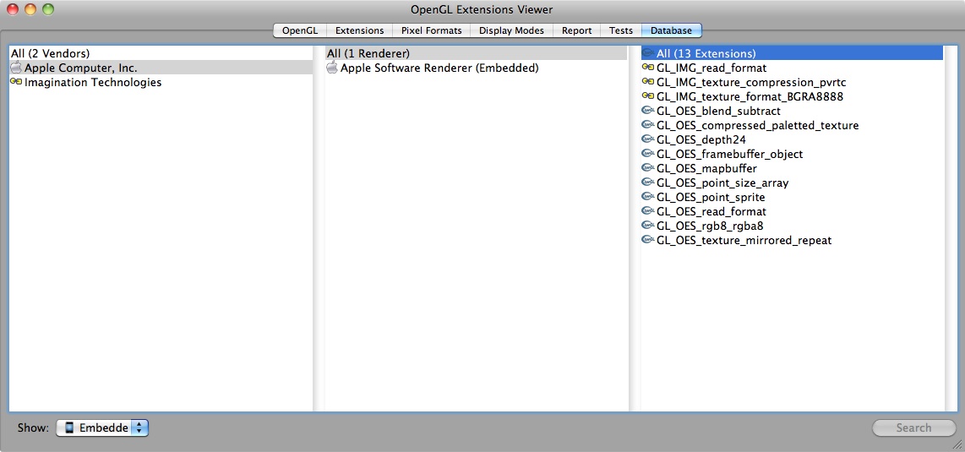This screenshot has height=452, width=965.
Task: Click the extensions list vertical scrollbar
Action: tap(950, 229)
